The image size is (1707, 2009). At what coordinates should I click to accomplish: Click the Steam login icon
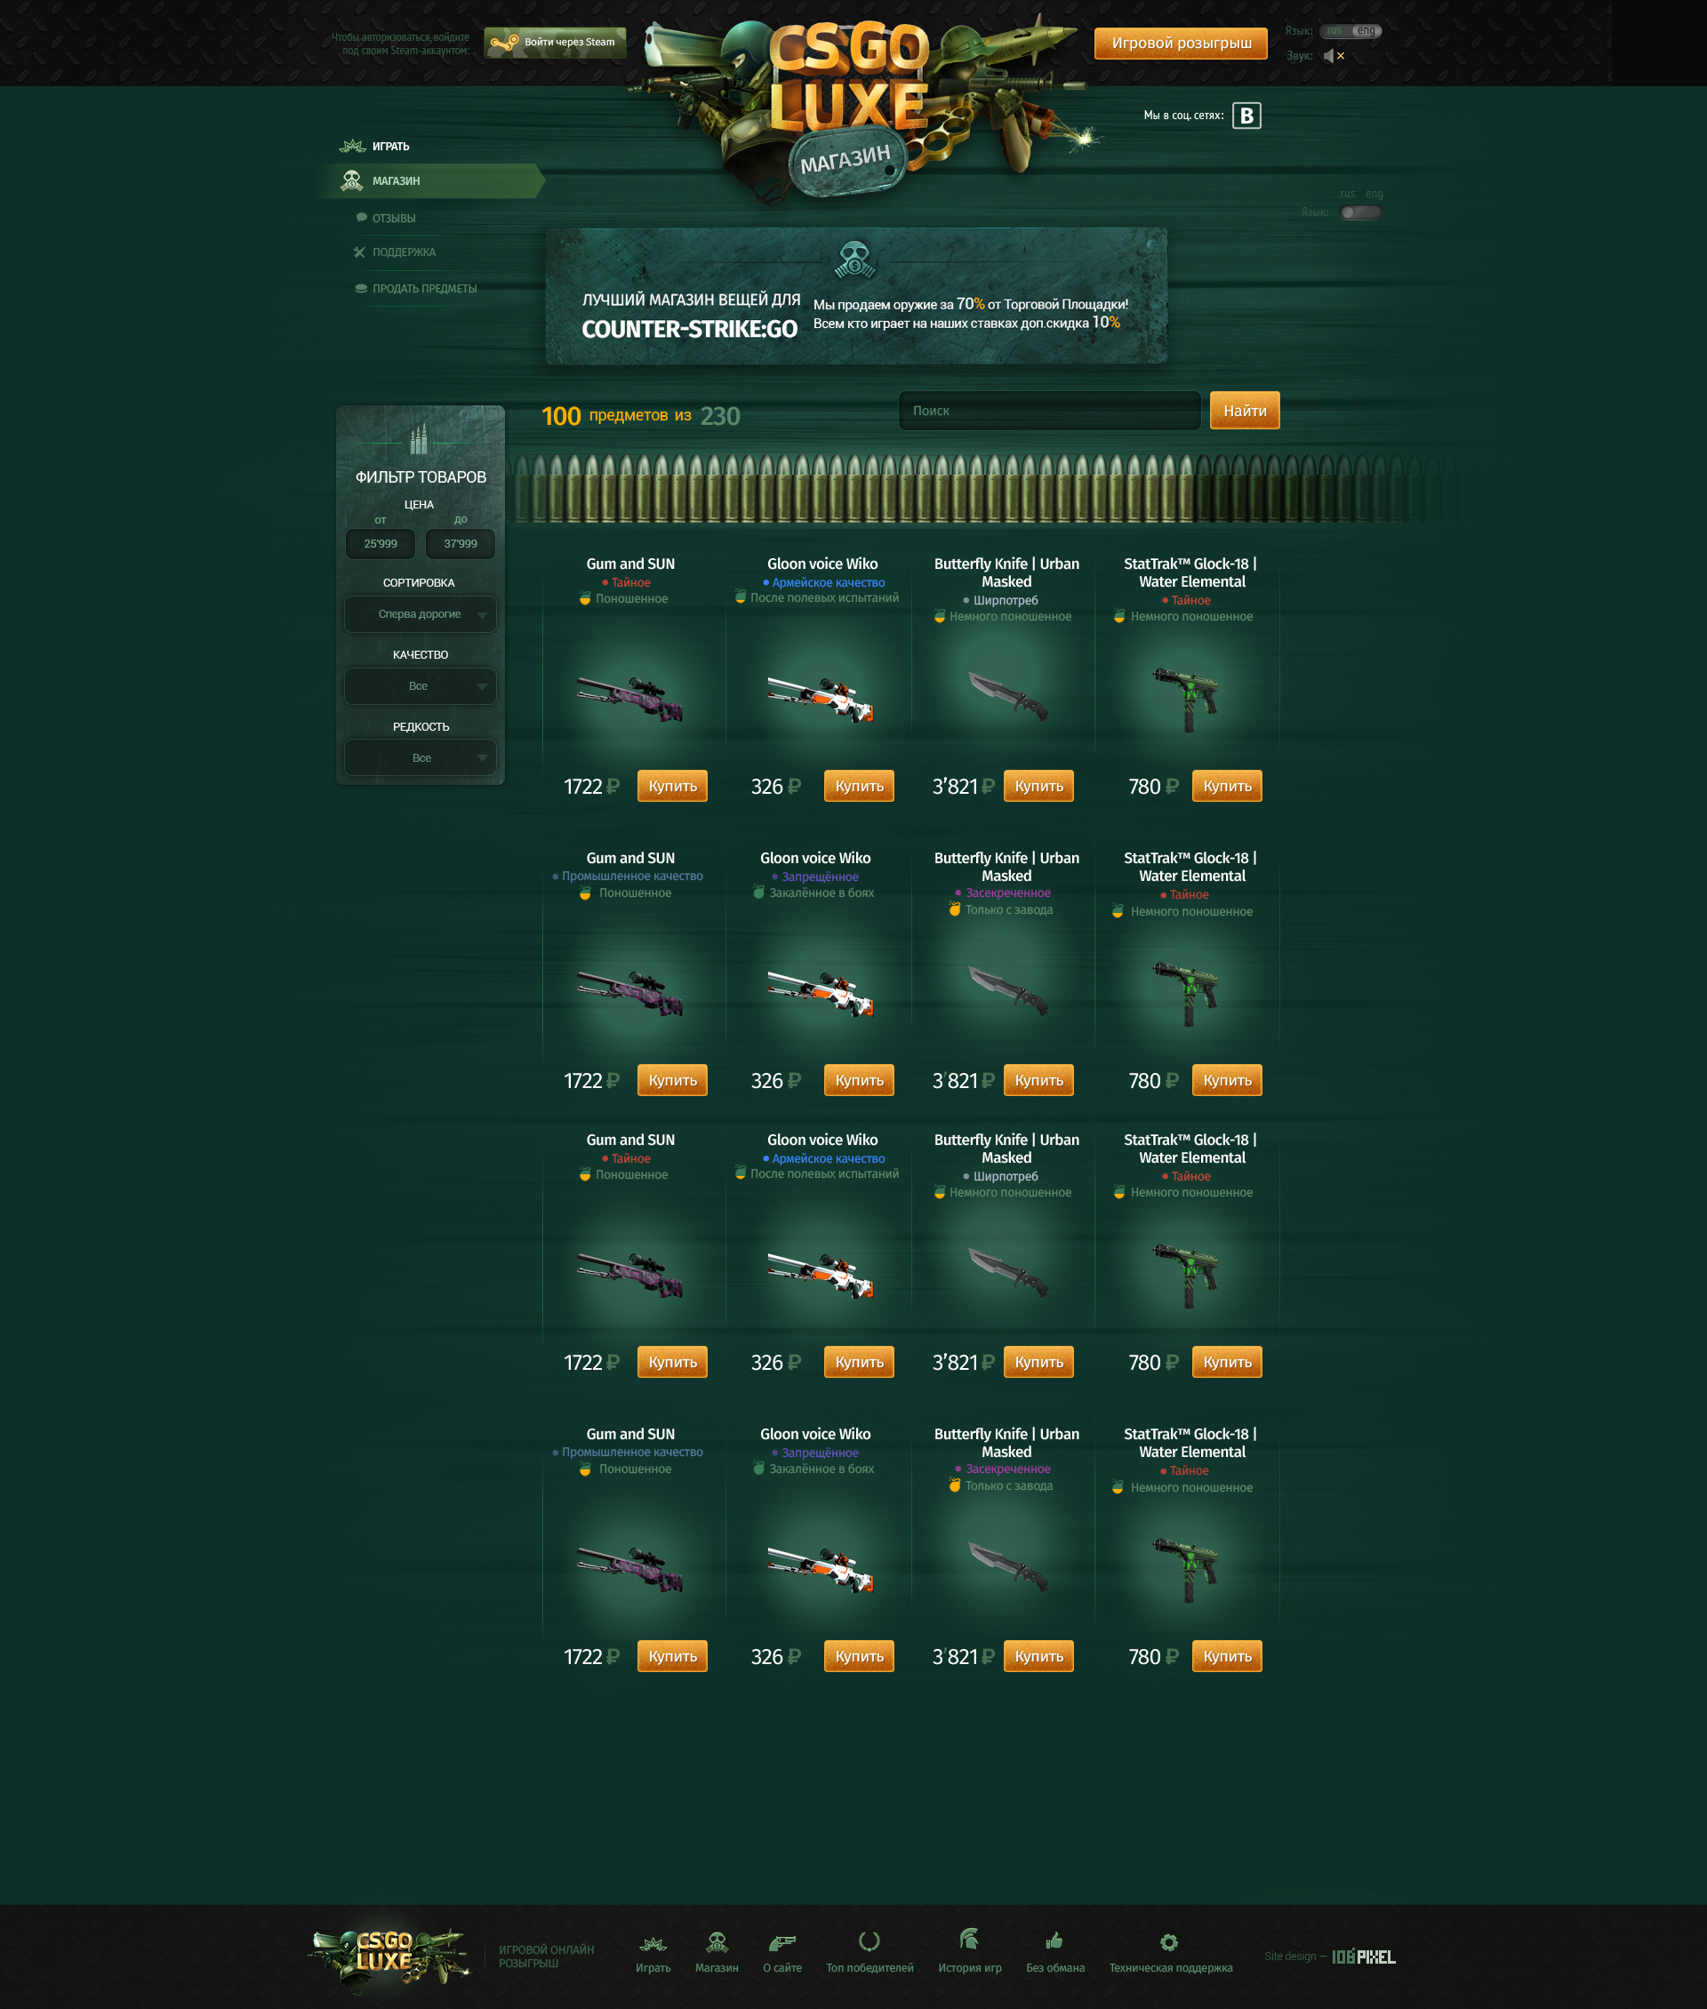504,42
